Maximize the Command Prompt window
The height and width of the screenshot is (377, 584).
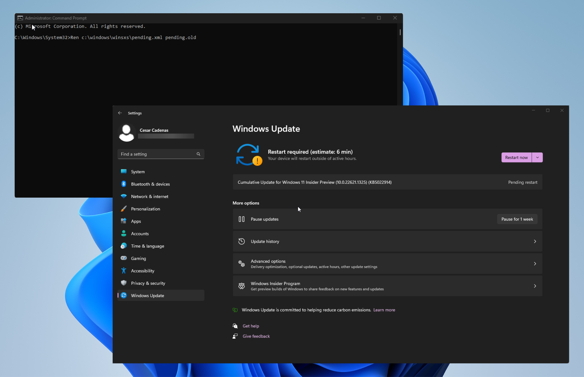click(x=379, y=18)
